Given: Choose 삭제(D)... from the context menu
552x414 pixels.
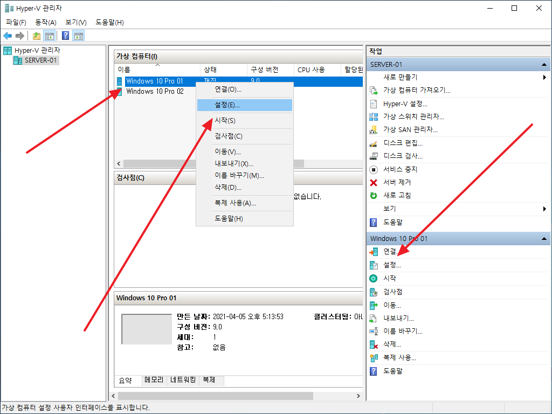Looking at the screenshot, I should click(245, 187).
